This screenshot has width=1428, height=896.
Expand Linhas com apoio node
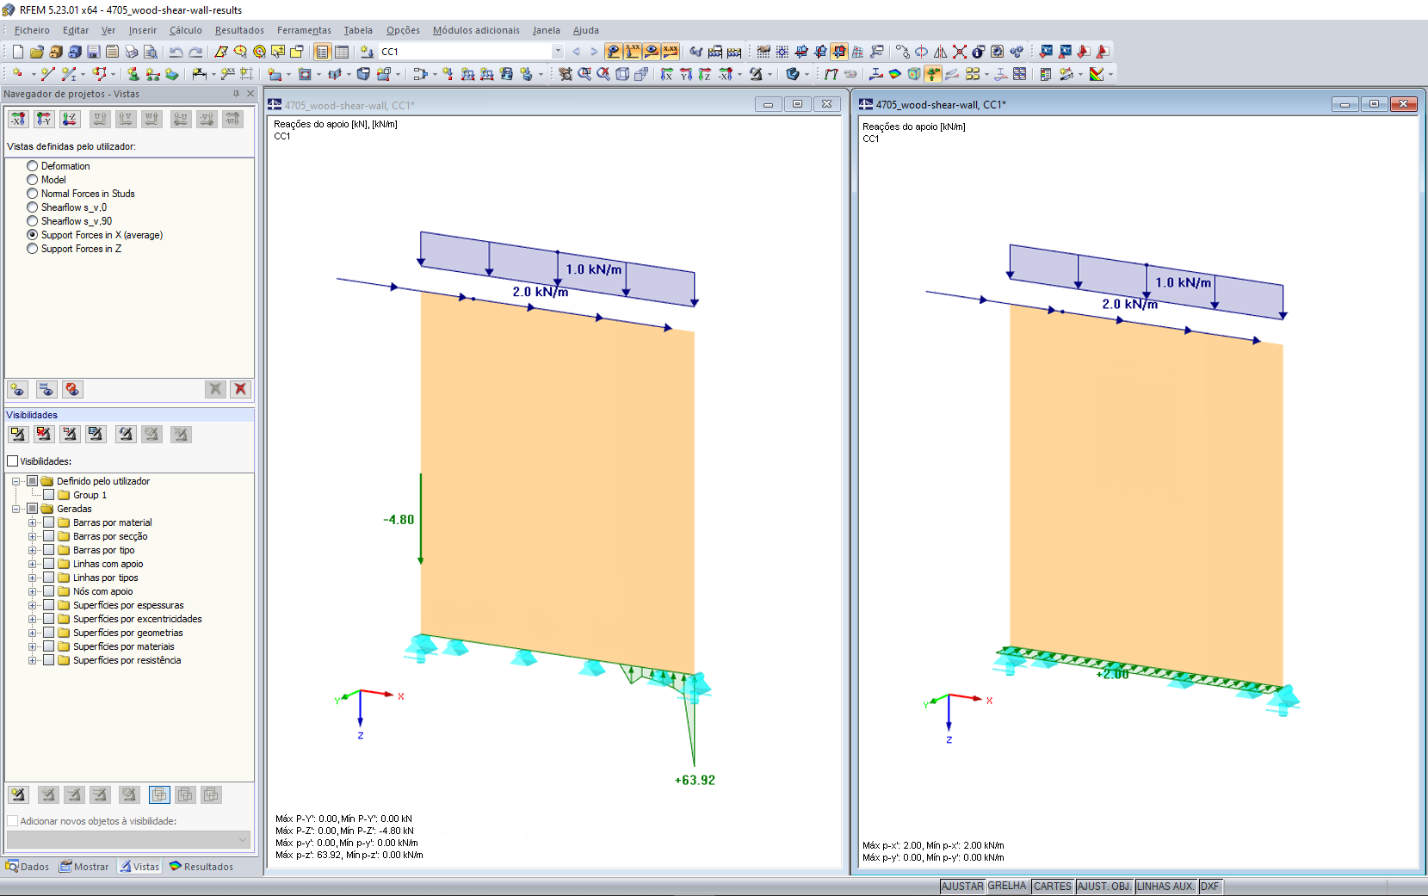(x=33, y=564)
